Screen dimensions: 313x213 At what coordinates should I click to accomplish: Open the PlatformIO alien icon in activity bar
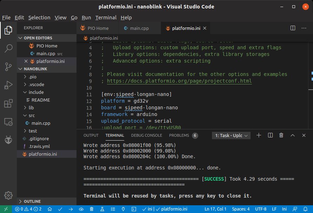pos(8,140)
